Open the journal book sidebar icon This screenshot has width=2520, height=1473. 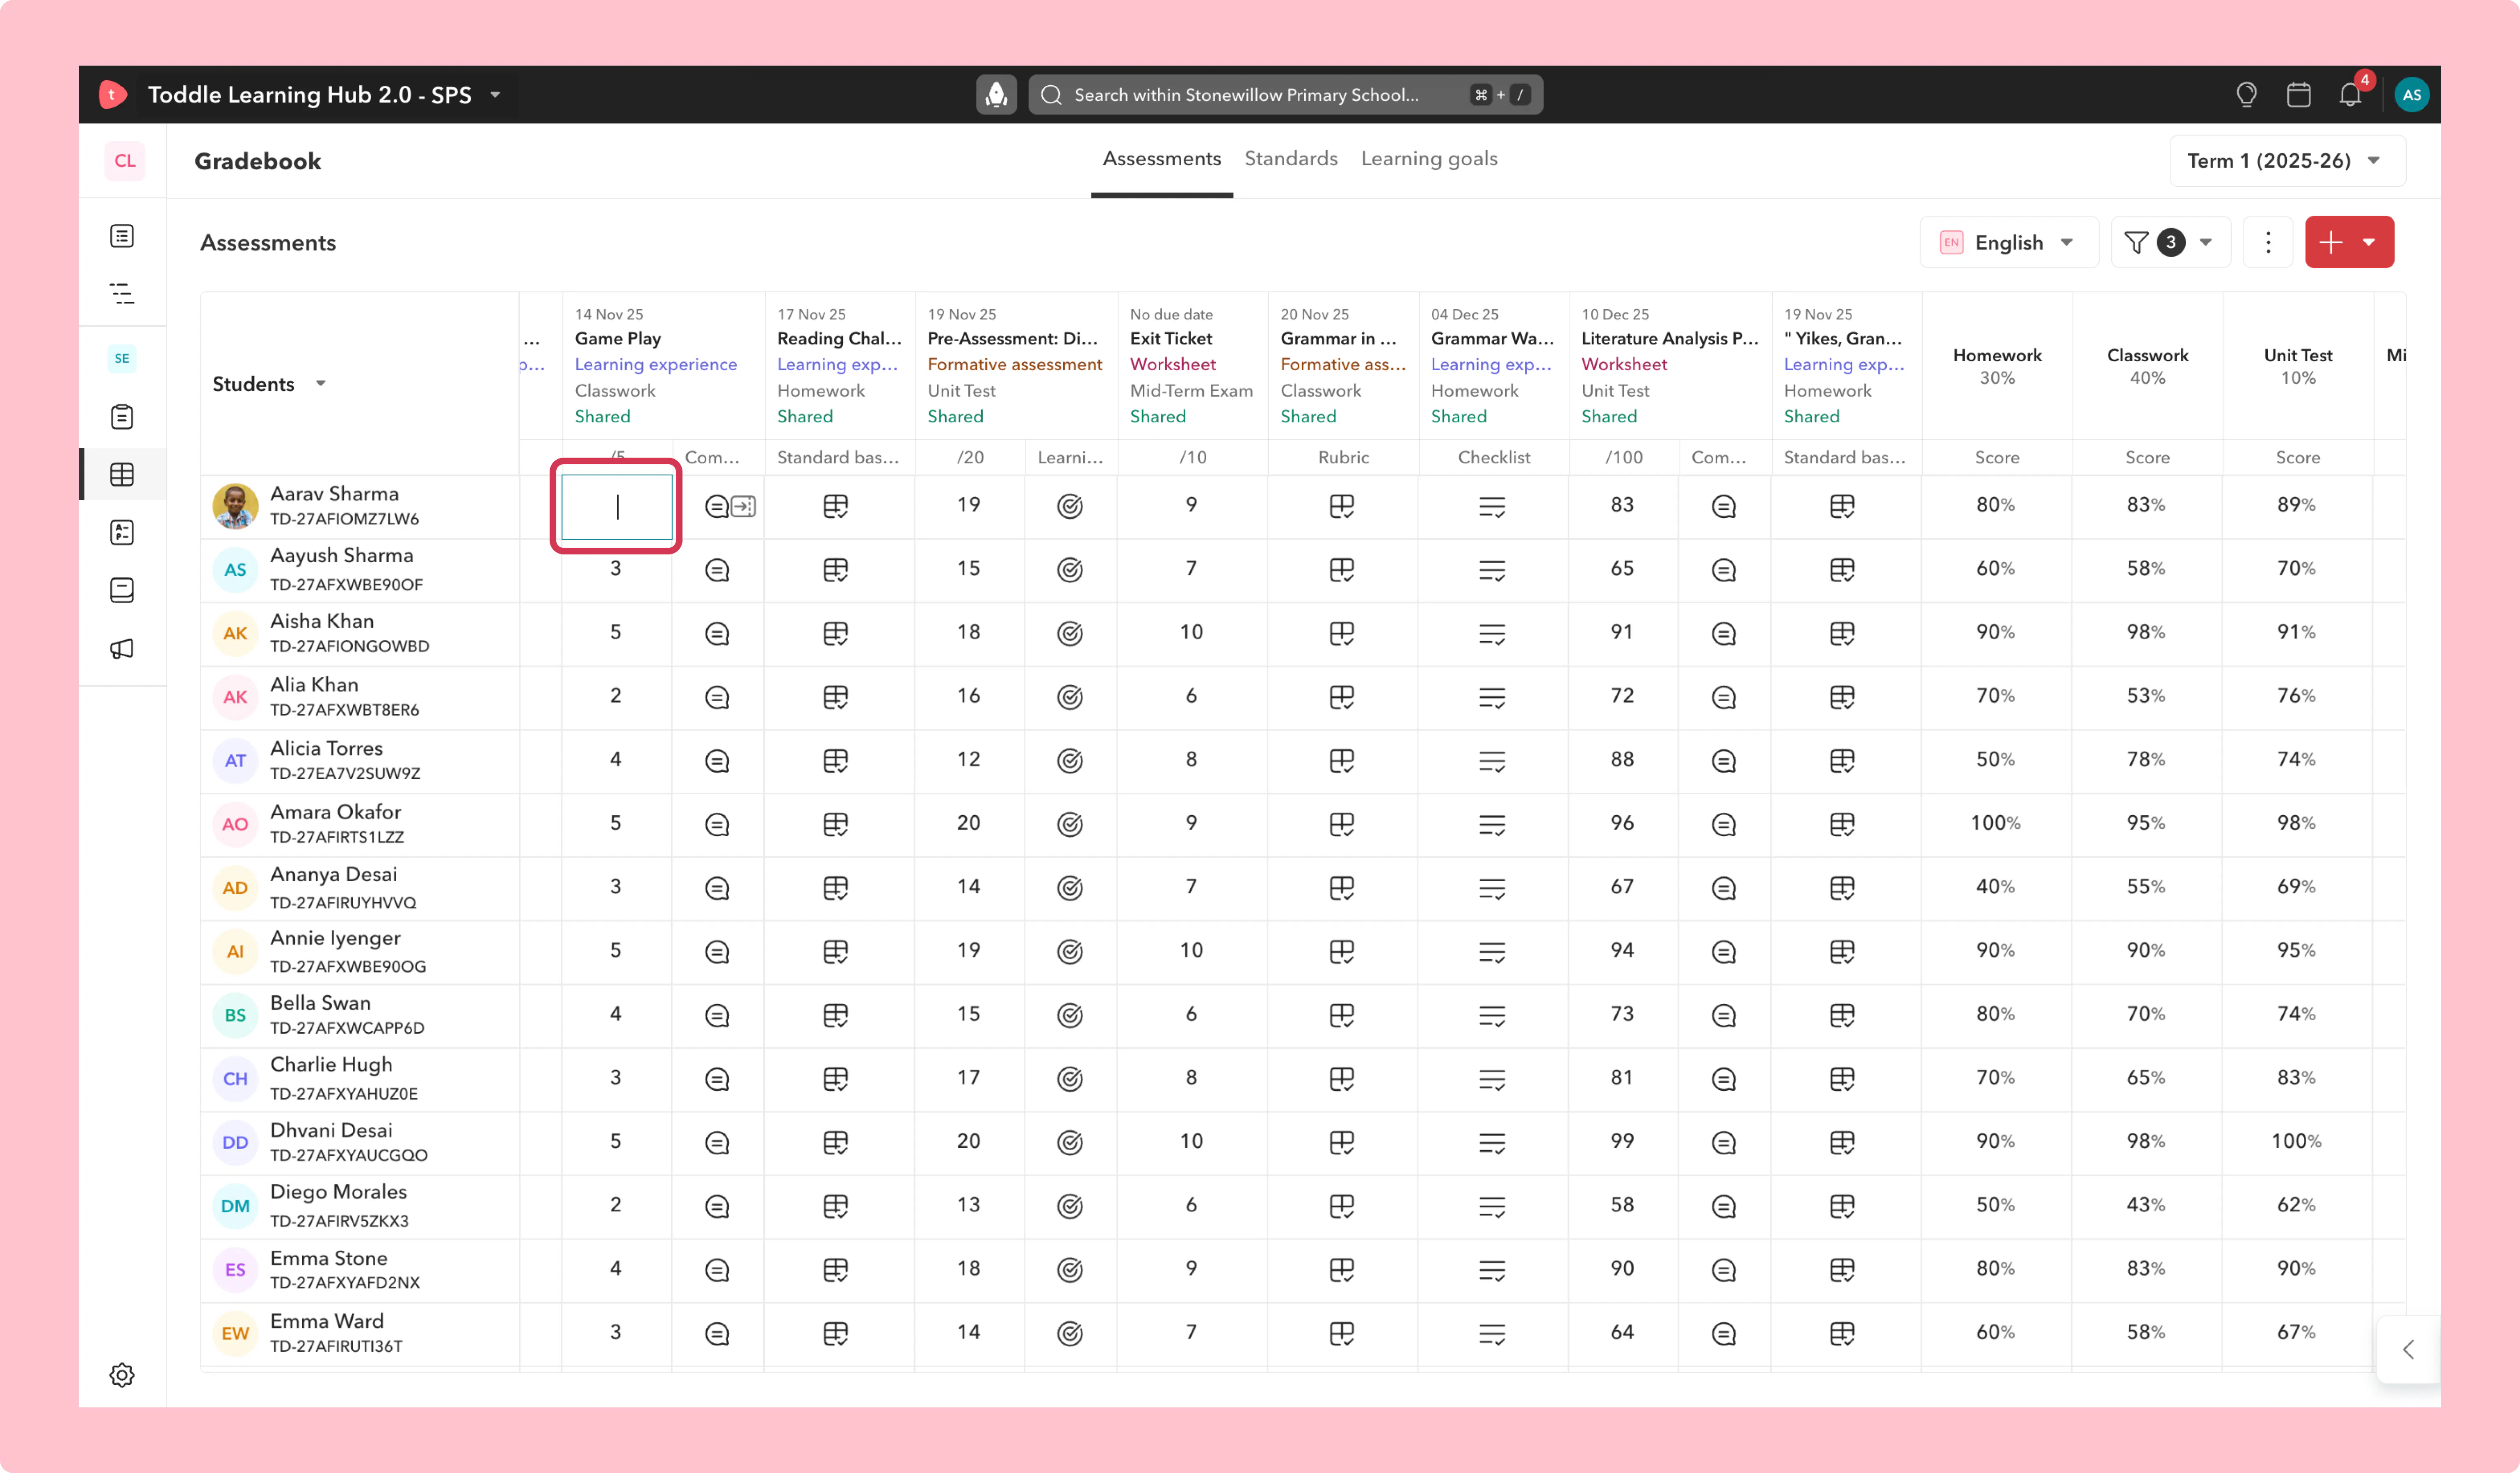pos(122,590)
